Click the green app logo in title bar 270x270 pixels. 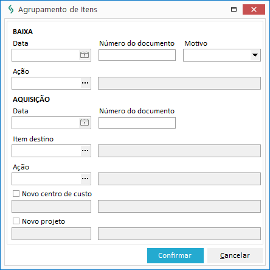pos(11,10)
